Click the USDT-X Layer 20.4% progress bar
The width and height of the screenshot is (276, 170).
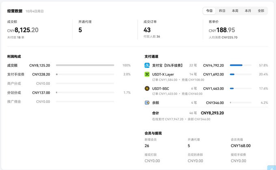(x=241, y=74)
